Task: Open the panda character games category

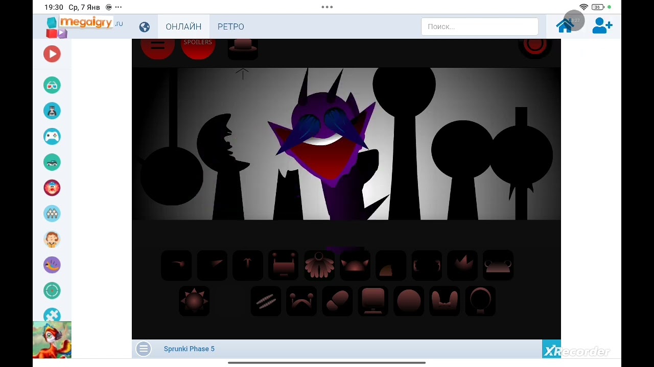Action: pos(52,111)
